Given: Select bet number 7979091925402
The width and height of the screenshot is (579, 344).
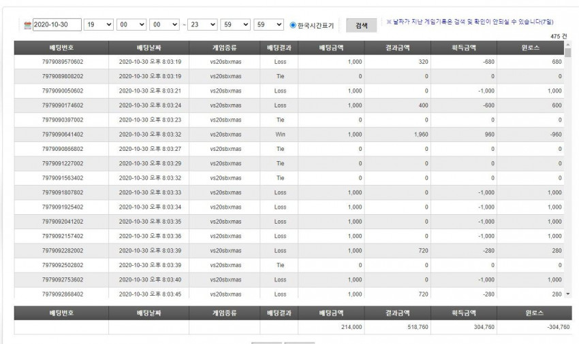Looking at the screenshot, I should 63,207.
